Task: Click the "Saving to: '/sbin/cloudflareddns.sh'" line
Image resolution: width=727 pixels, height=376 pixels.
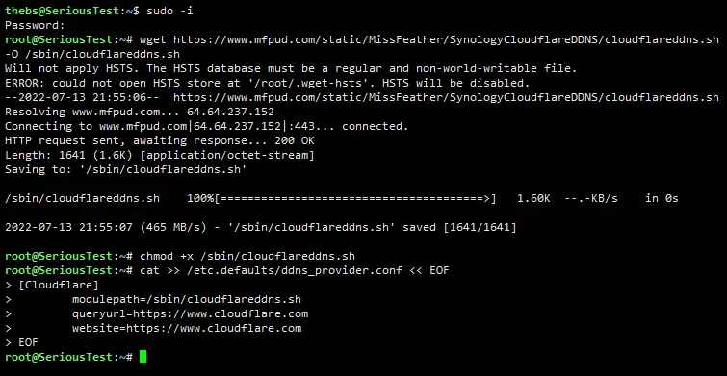Action: coord(125,169)
